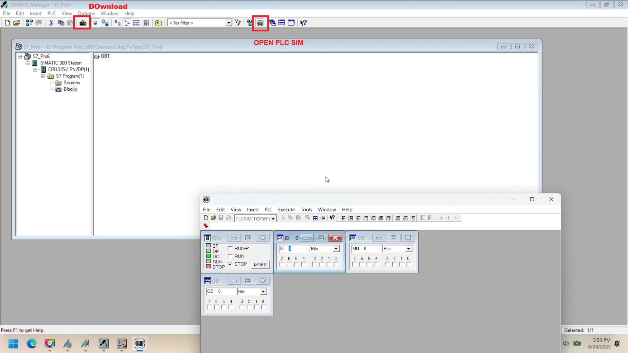This screenshot has width=628, height=353.
Task: Click the Cut scissors icon in SIMATIC Manager
Action: [x=51, y=23]
